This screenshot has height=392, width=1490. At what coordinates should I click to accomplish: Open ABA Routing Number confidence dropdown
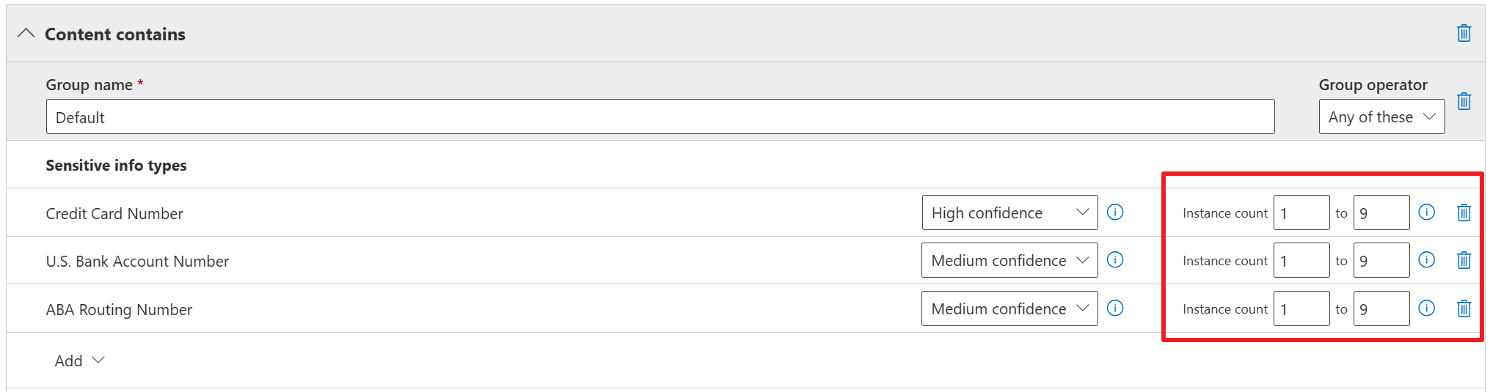coord(1009,308)
